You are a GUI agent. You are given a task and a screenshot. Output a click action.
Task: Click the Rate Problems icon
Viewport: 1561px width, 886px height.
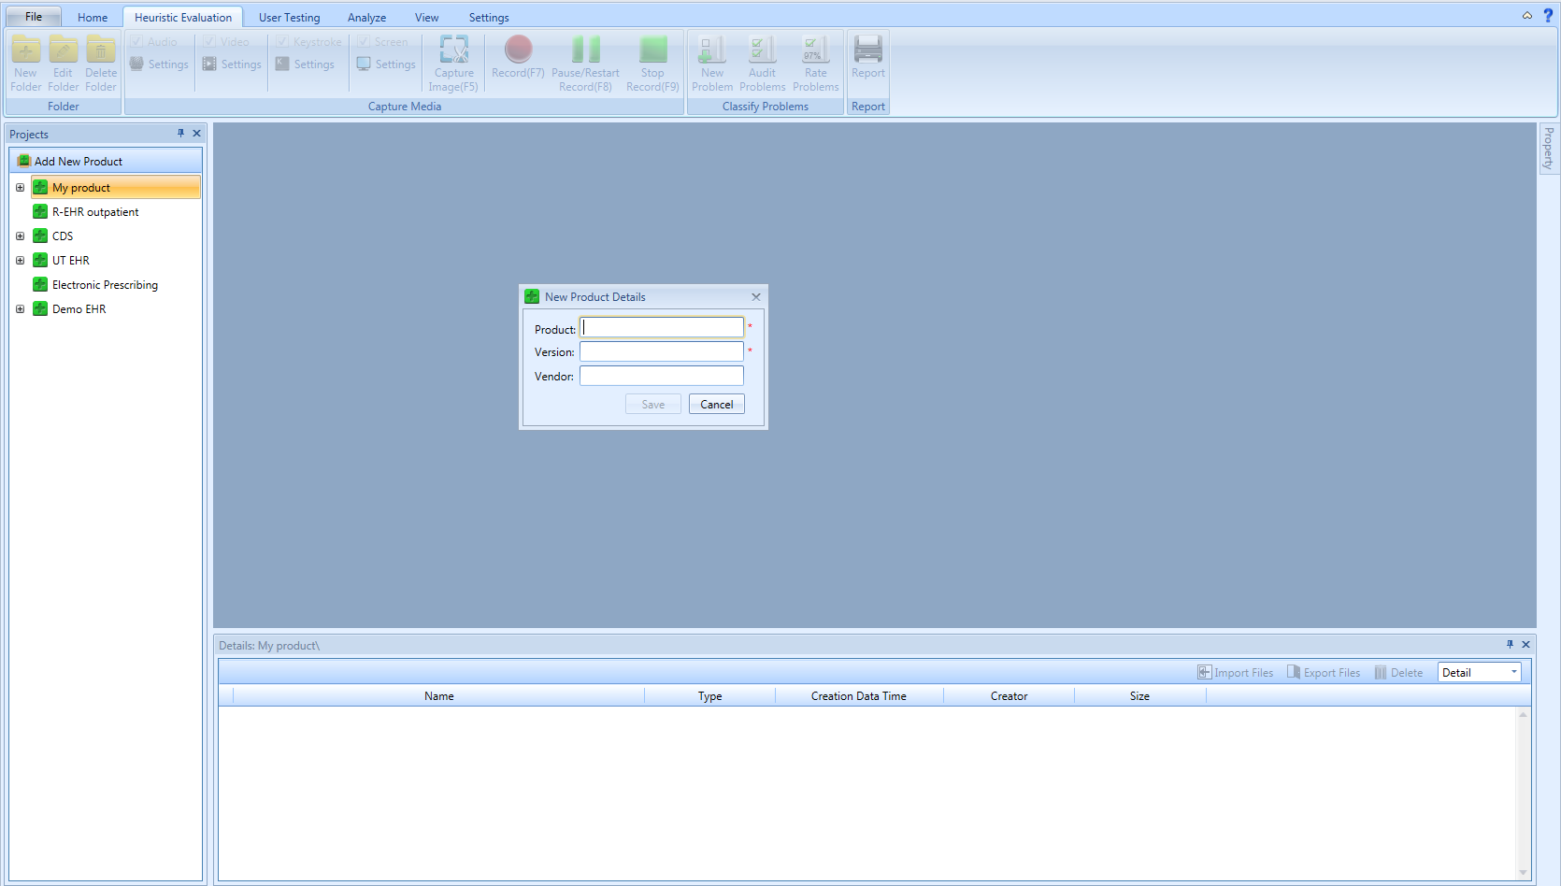click(815, 50)
